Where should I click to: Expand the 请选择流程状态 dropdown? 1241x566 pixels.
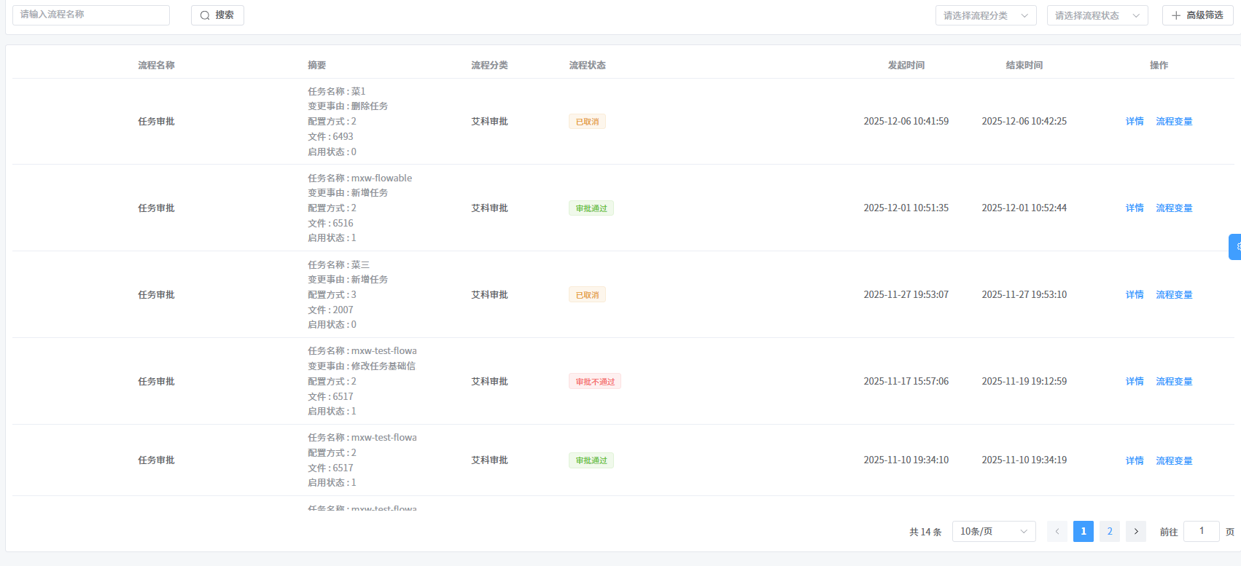tap(1097, 15)
